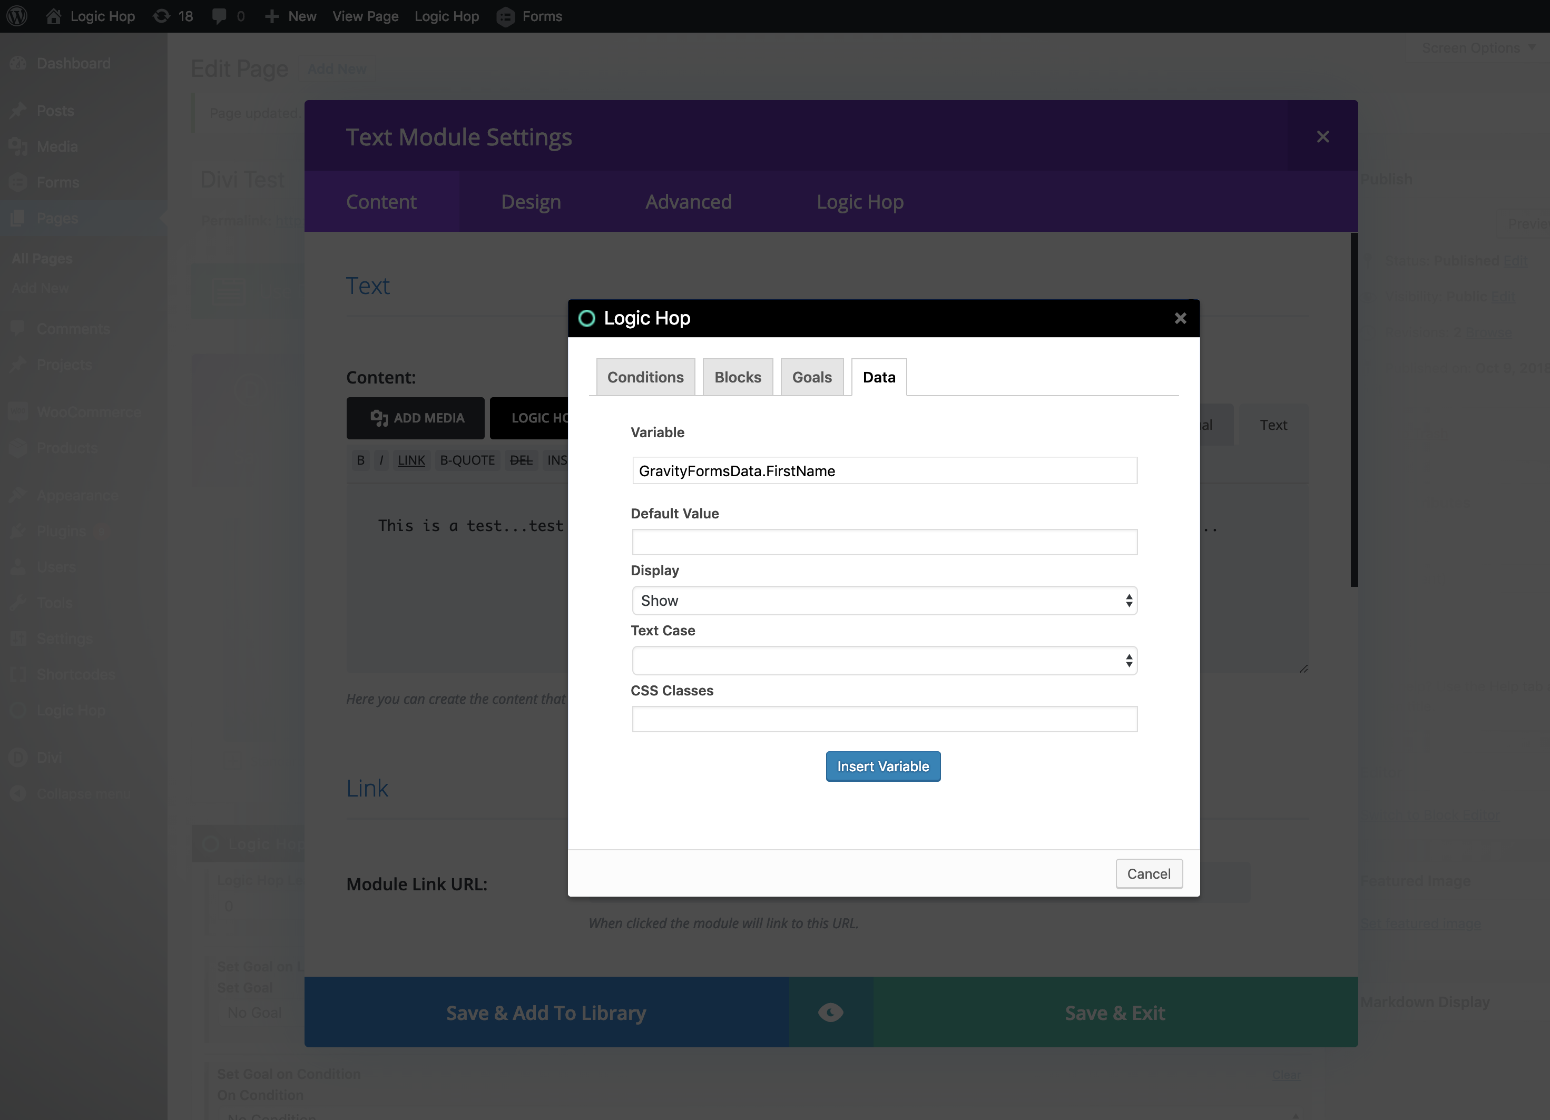
Task: Click Add New button beside Edit Page
Action: [x=336, y=69]
